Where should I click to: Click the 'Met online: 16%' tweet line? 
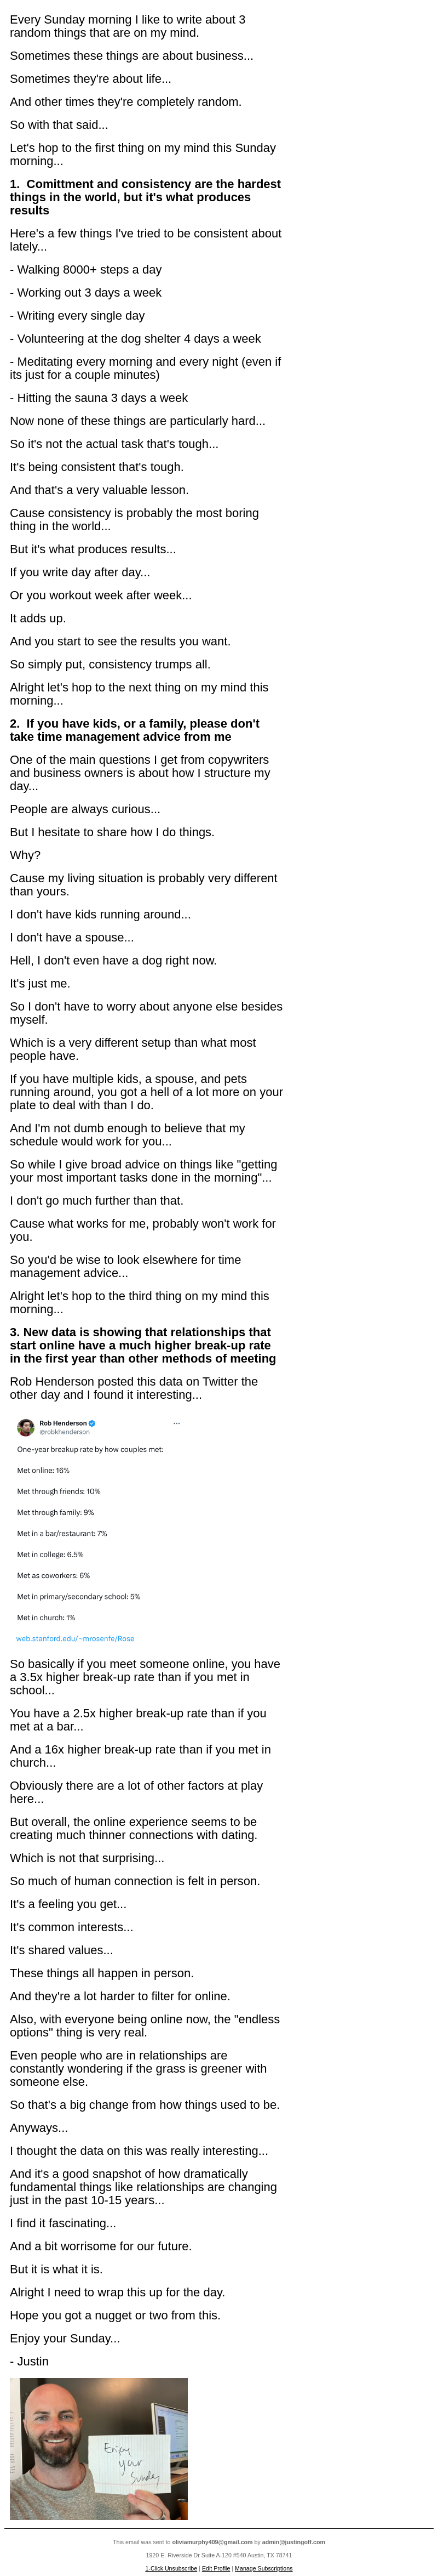43,1471
